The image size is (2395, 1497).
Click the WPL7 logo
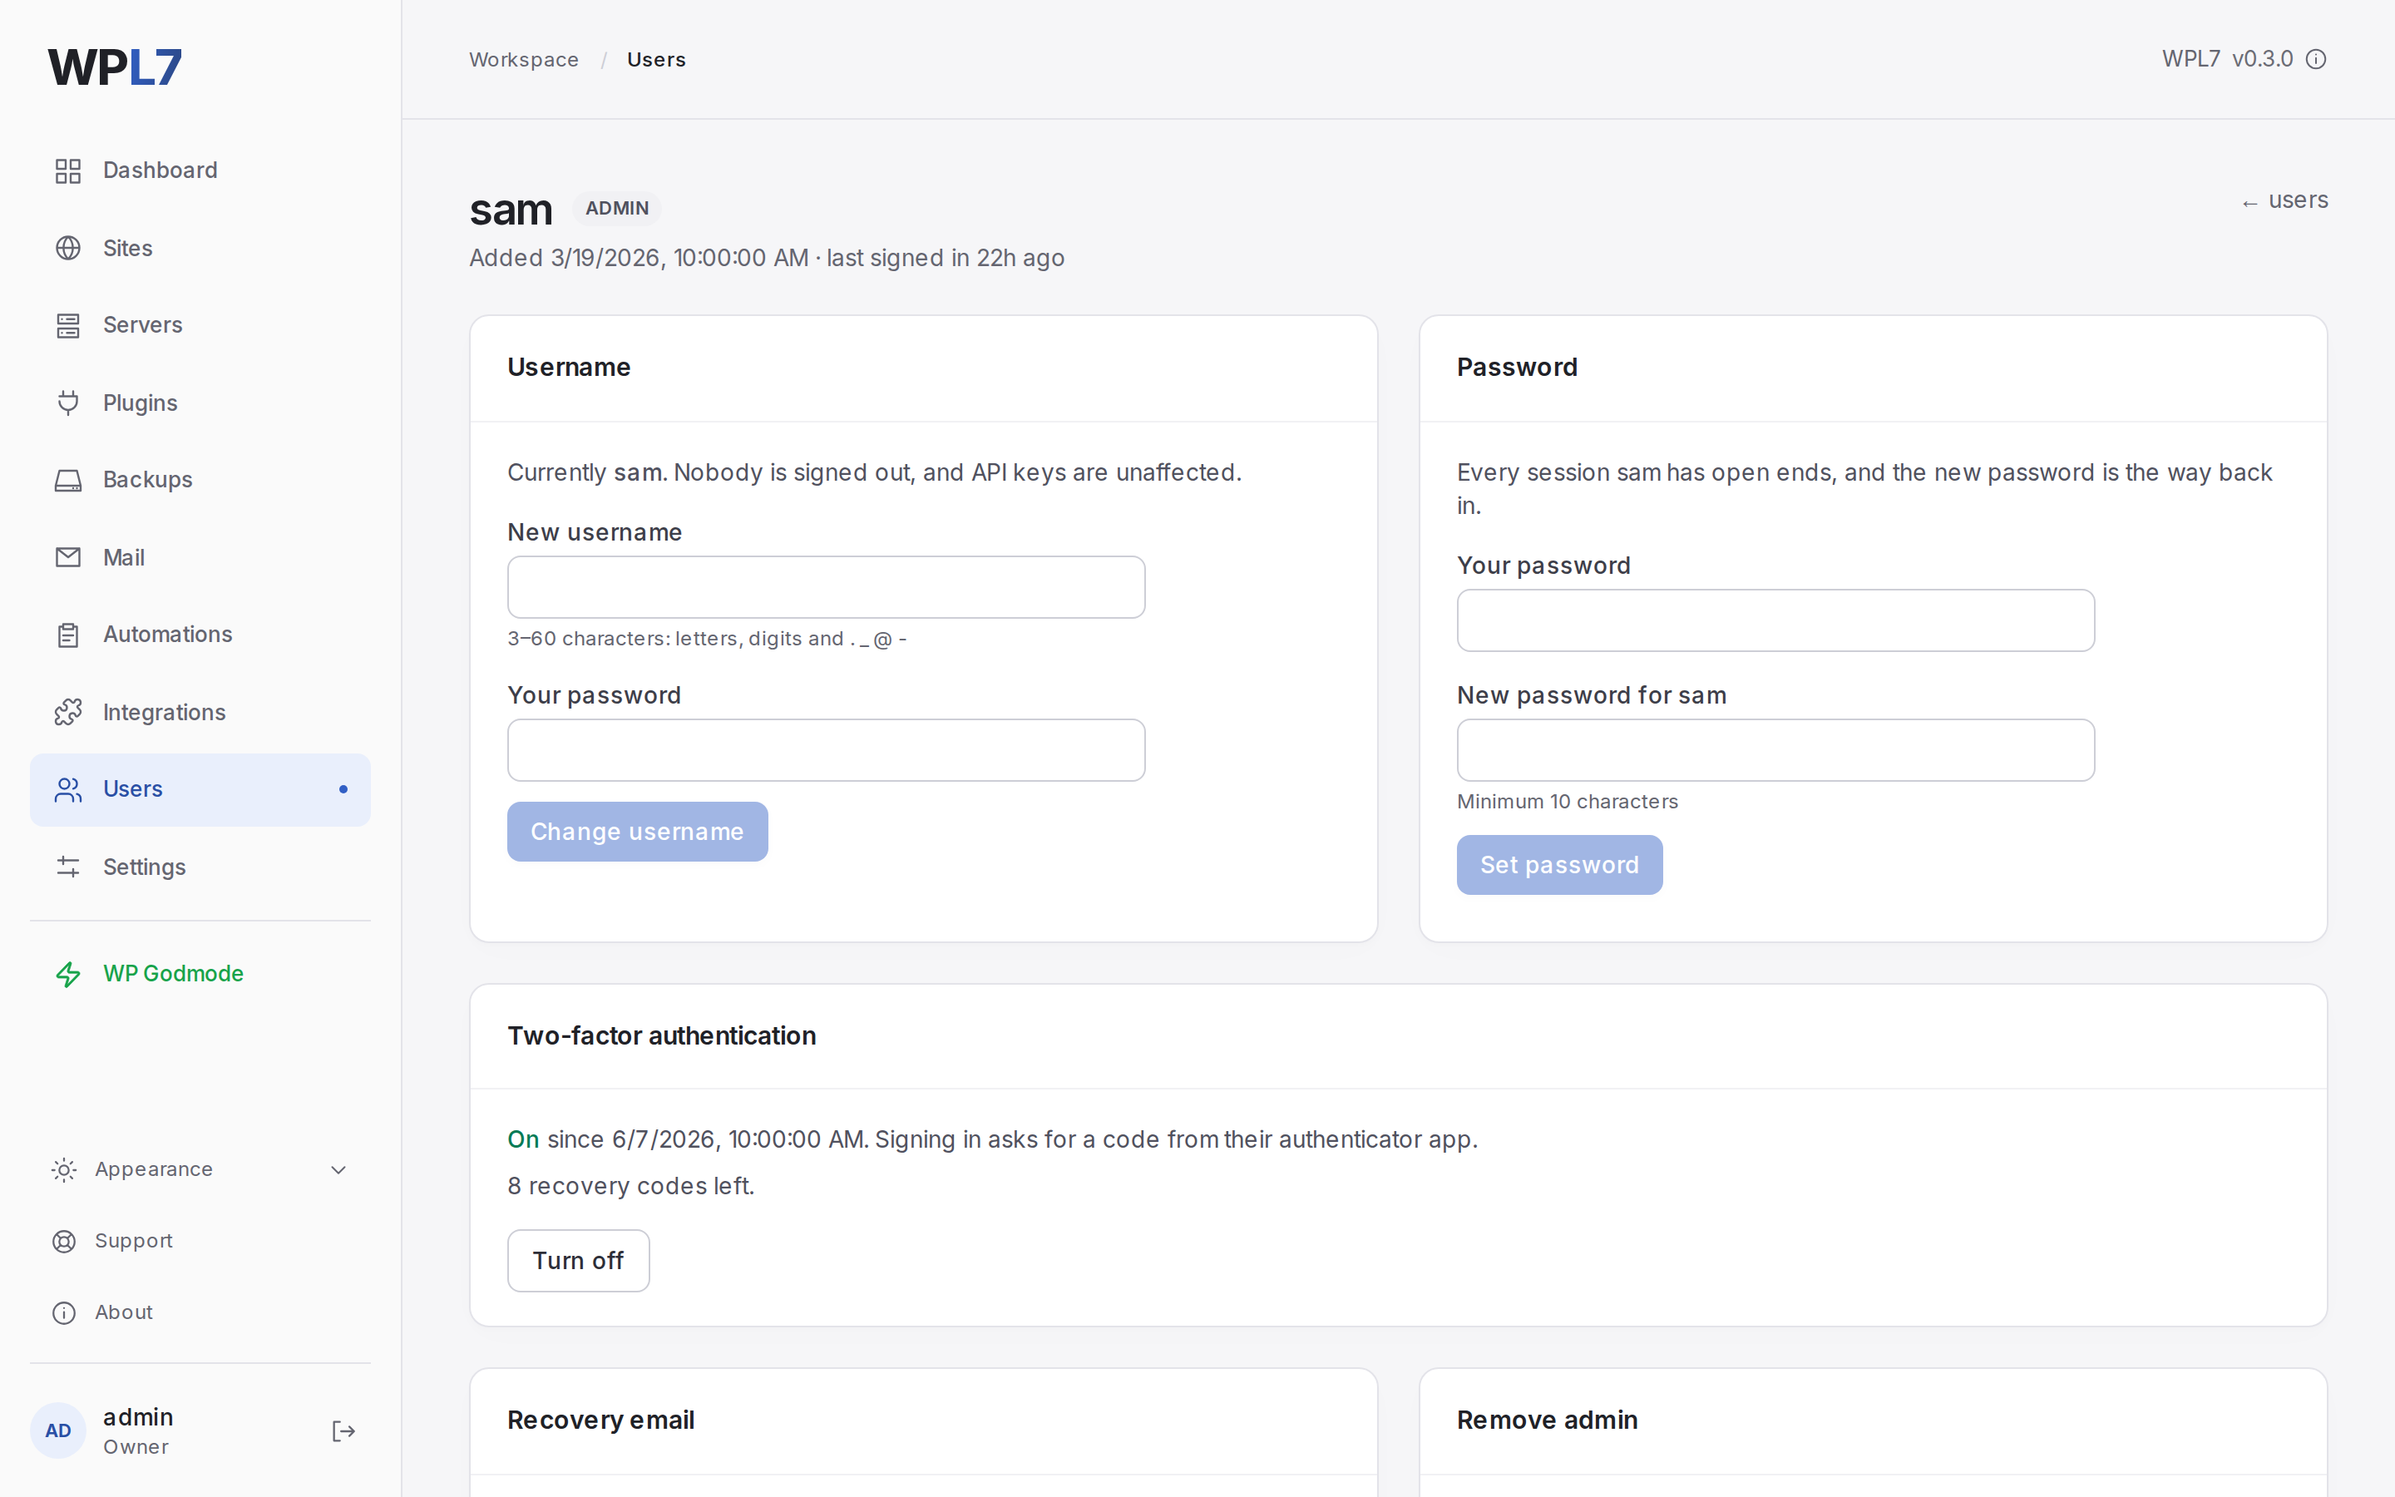coord(115,67)
